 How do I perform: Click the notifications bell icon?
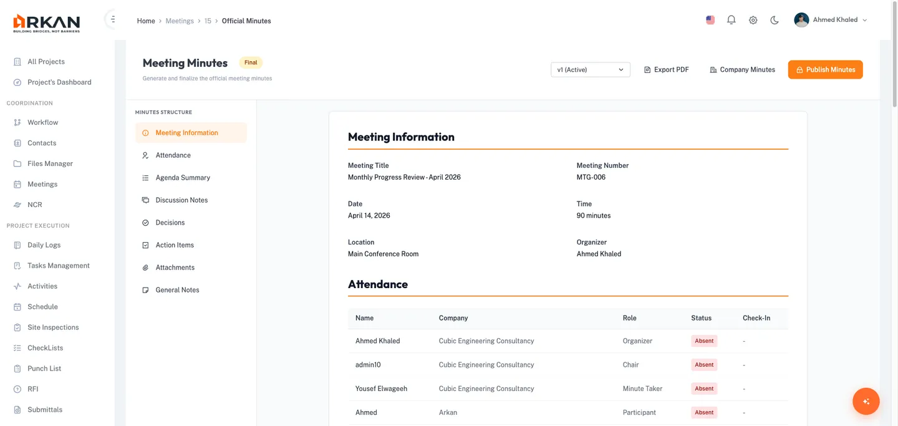731,20
